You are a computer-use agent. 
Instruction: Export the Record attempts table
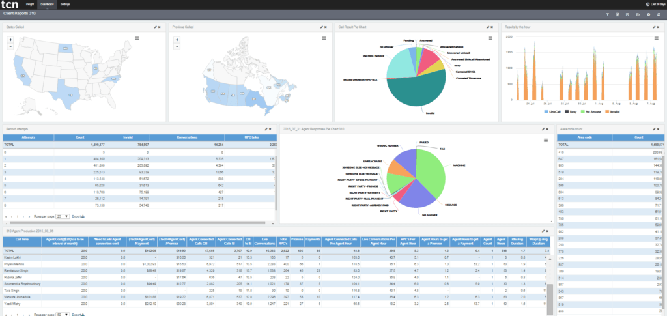78,216
